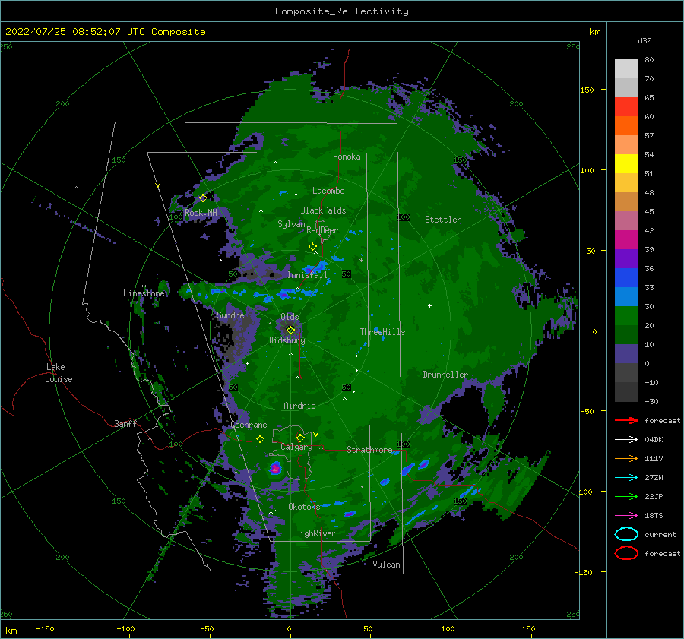Click the Olds label
684x639 pixels.
(x=290, y=317)
